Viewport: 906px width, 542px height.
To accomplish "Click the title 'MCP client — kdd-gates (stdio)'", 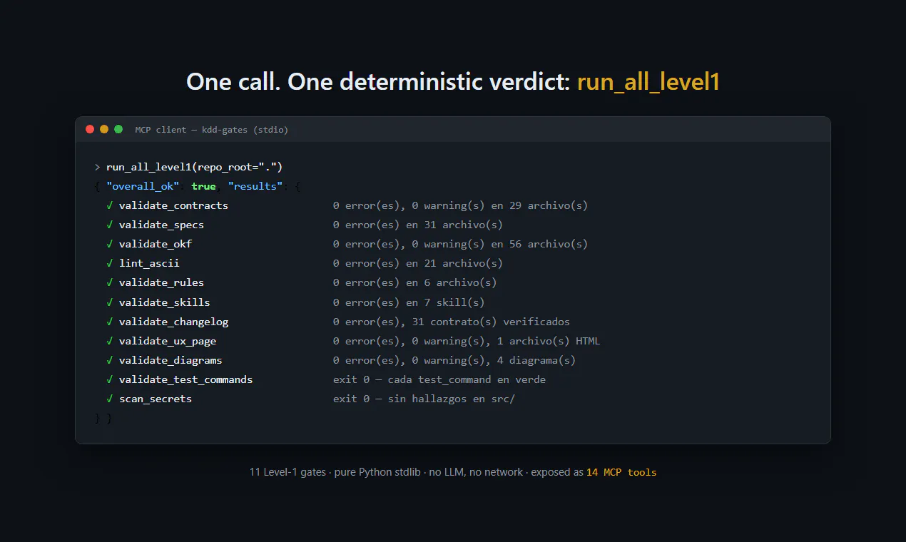I will 212,130.
